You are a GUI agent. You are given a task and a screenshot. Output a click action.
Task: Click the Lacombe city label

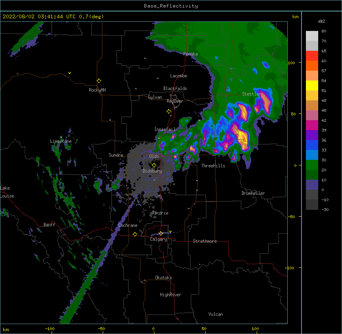pyautogui.click(x=179, y=76)
